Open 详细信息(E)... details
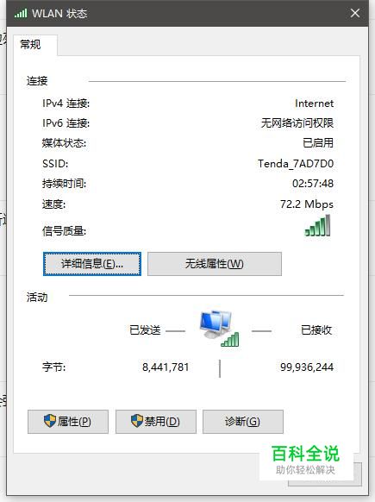375x502 pixels. click(92, 264)
